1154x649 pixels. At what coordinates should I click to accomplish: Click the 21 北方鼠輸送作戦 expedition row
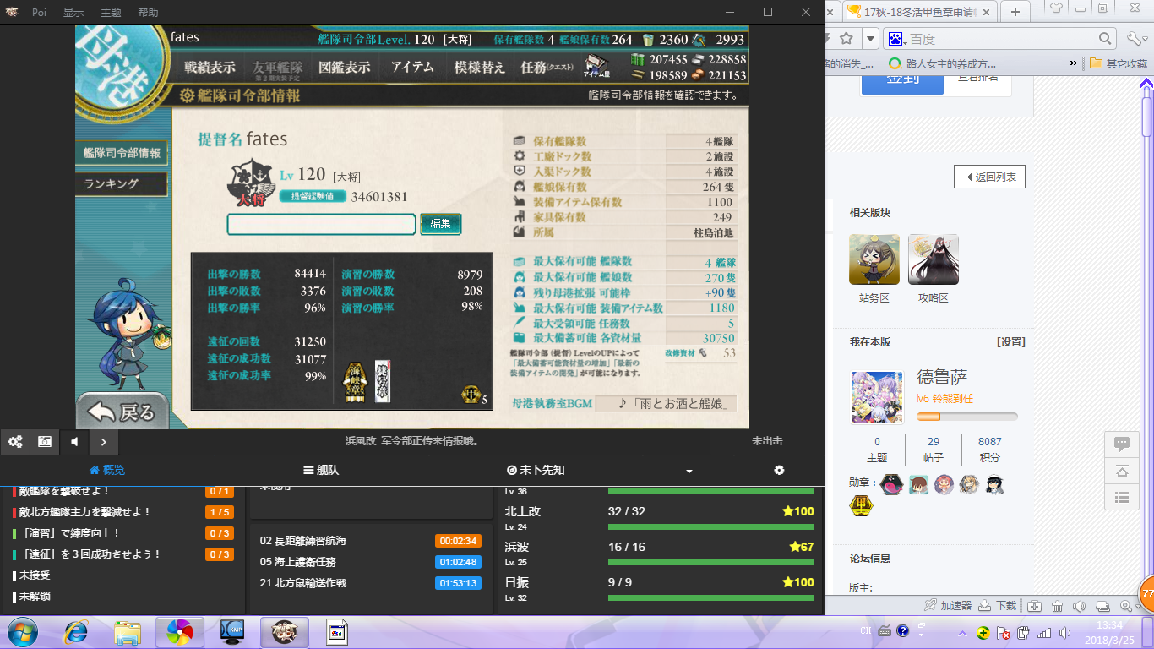tap(370, 583)
